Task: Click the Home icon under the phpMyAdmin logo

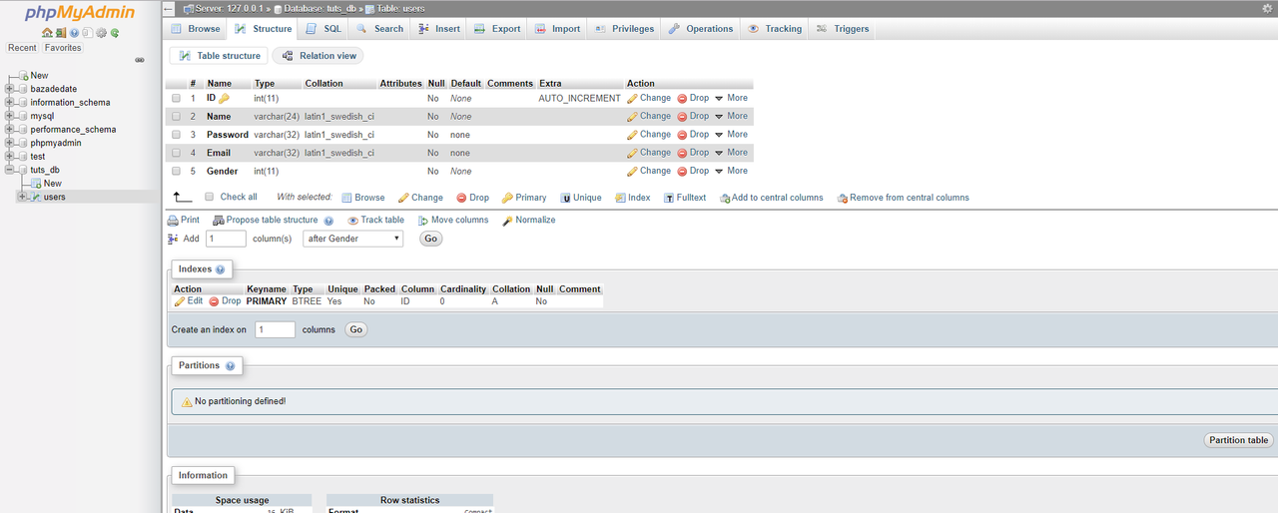Action: coord(47,33)
